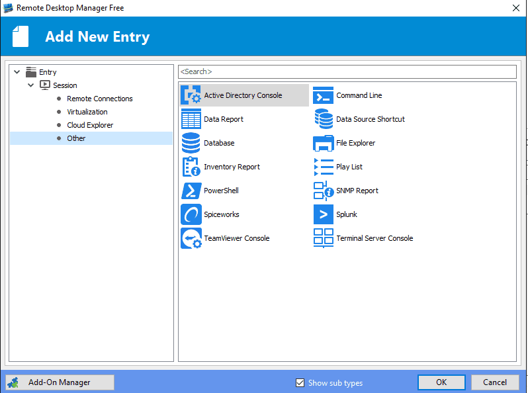Screen dimensions: 528x393
Task: Click the Active Directory Console label
Action: coord(243,95)
